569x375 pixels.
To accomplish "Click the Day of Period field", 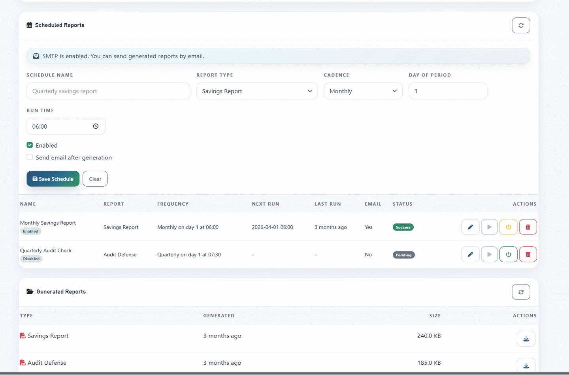I will 448,91.
